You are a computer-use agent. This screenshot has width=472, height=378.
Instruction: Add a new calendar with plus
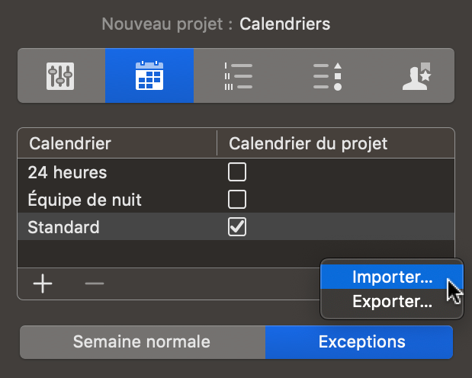click(x=43, y=284)
